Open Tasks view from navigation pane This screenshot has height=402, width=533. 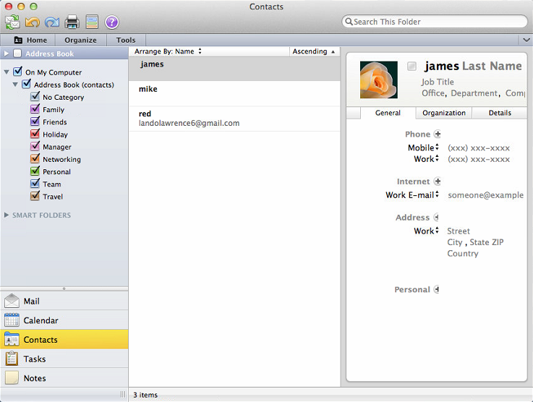pyautogui.click(x=34, y=359)
